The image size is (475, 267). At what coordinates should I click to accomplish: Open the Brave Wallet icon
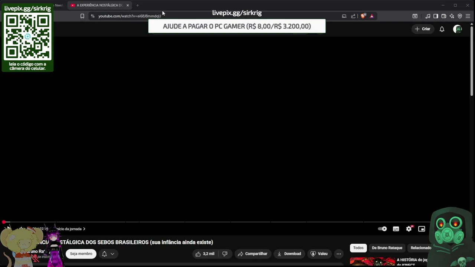444,16
